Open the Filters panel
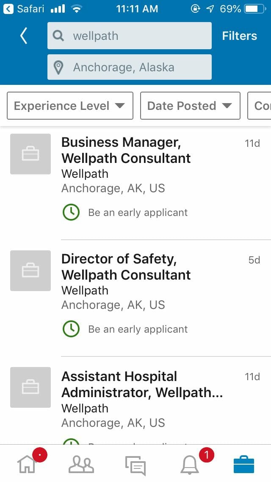Image resolution: width=271 pixels, height=482 pixels. 239,36
